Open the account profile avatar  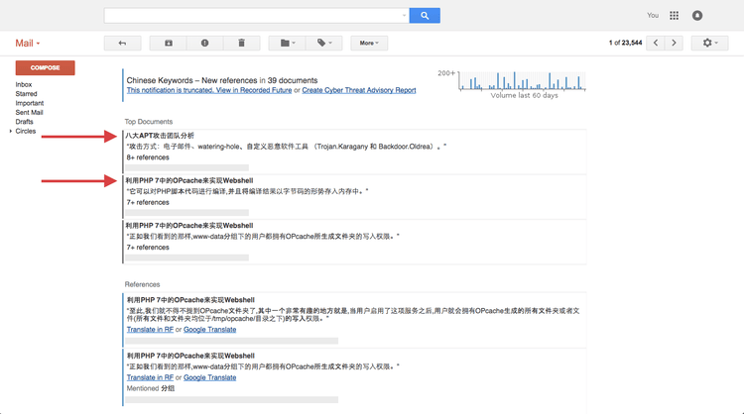698,16
